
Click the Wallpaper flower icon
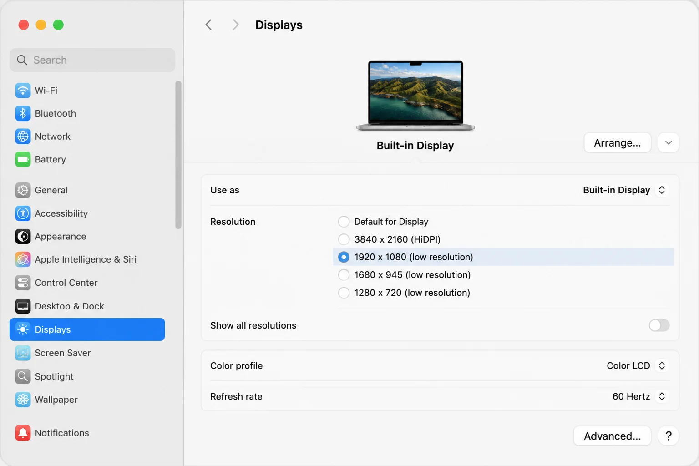coord(23,400)
